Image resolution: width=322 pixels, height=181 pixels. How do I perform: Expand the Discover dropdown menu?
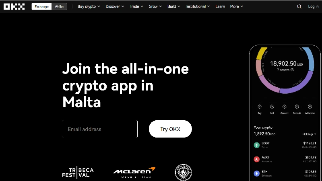pyautogui.click(x=115, y=6)
